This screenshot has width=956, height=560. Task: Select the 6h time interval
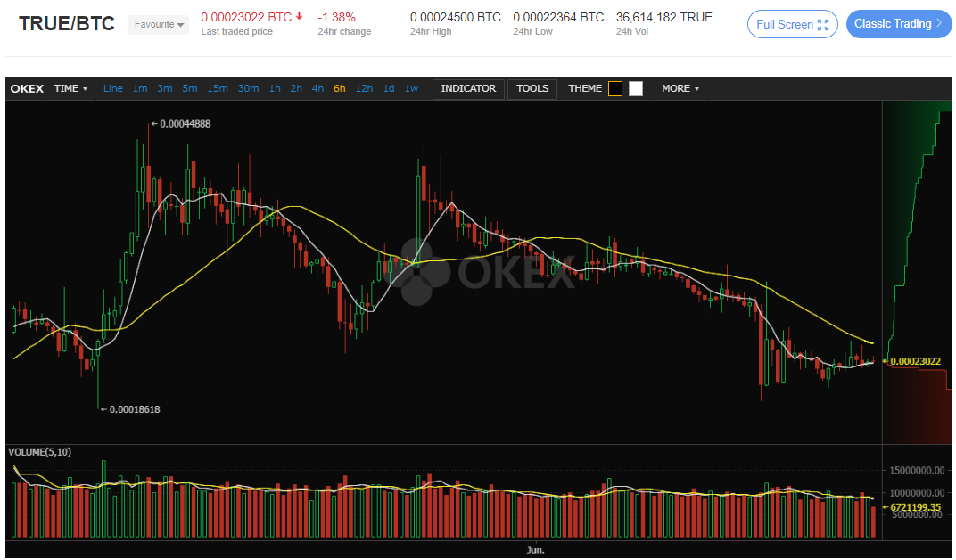[x=340, y=88]
